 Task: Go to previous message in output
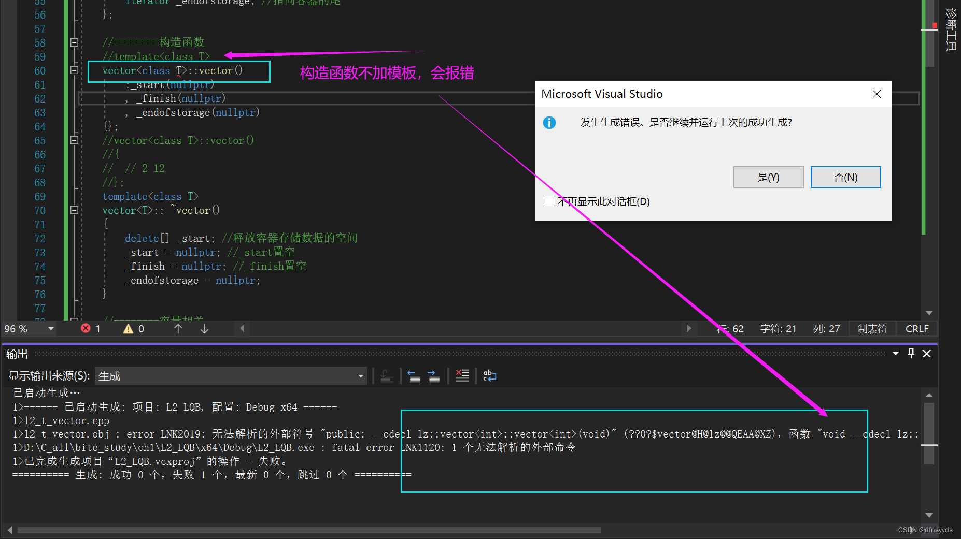(414, 376)
